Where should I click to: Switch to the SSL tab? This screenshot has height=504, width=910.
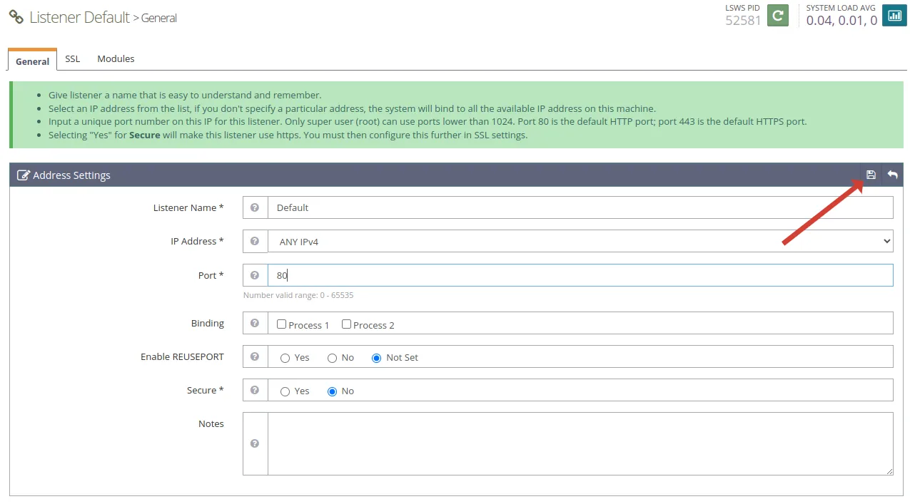pos(73,58)
